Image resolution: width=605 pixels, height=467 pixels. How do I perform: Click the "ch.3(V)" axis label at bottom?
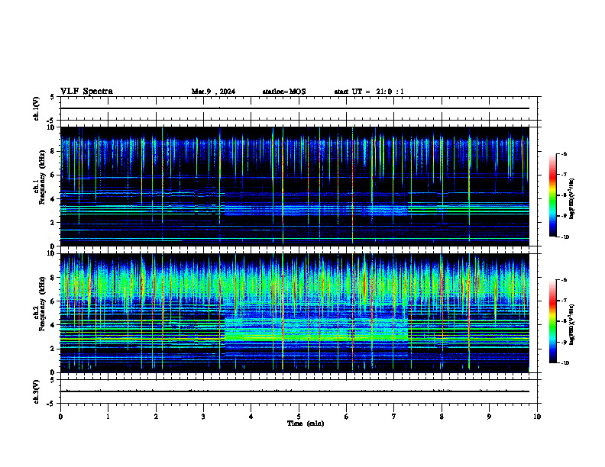pos(37,391)
